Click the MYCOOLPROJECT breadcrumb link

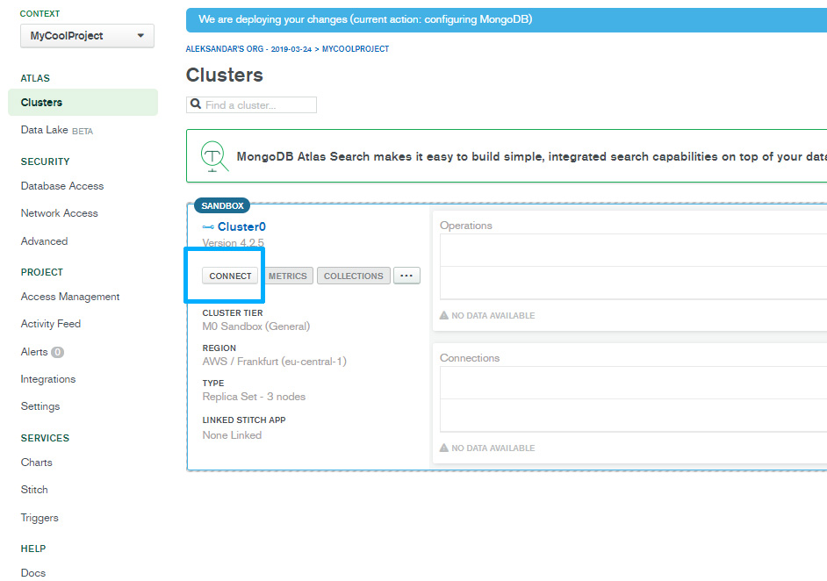356,49
